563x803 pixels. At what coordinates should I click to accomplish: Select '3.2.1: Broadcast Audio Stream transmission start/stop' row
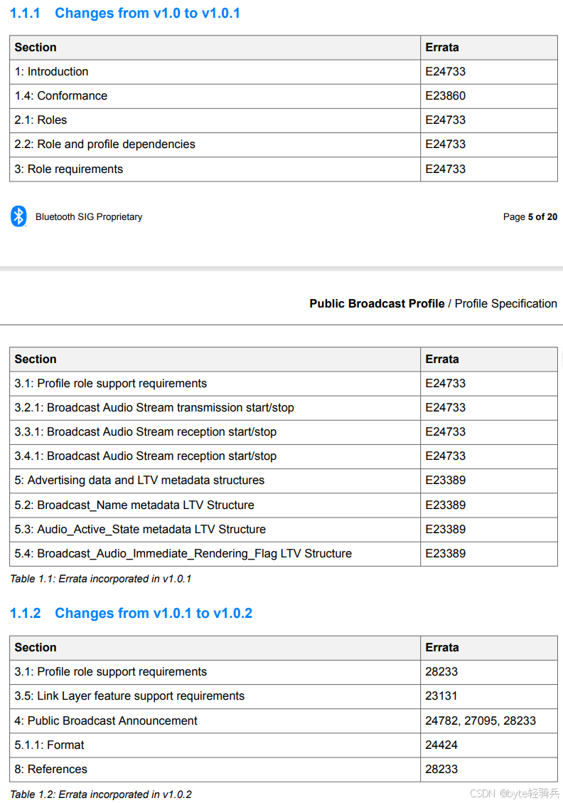point(284,408)
